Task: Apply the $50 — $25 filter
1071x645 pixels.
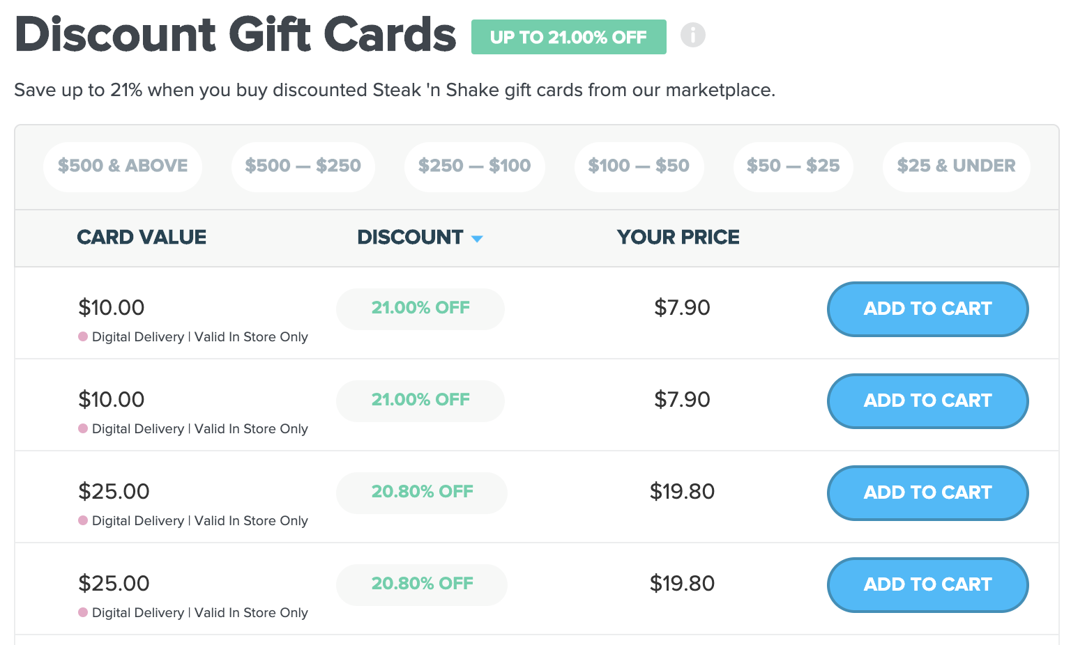Action: click(x=793, y=166)
